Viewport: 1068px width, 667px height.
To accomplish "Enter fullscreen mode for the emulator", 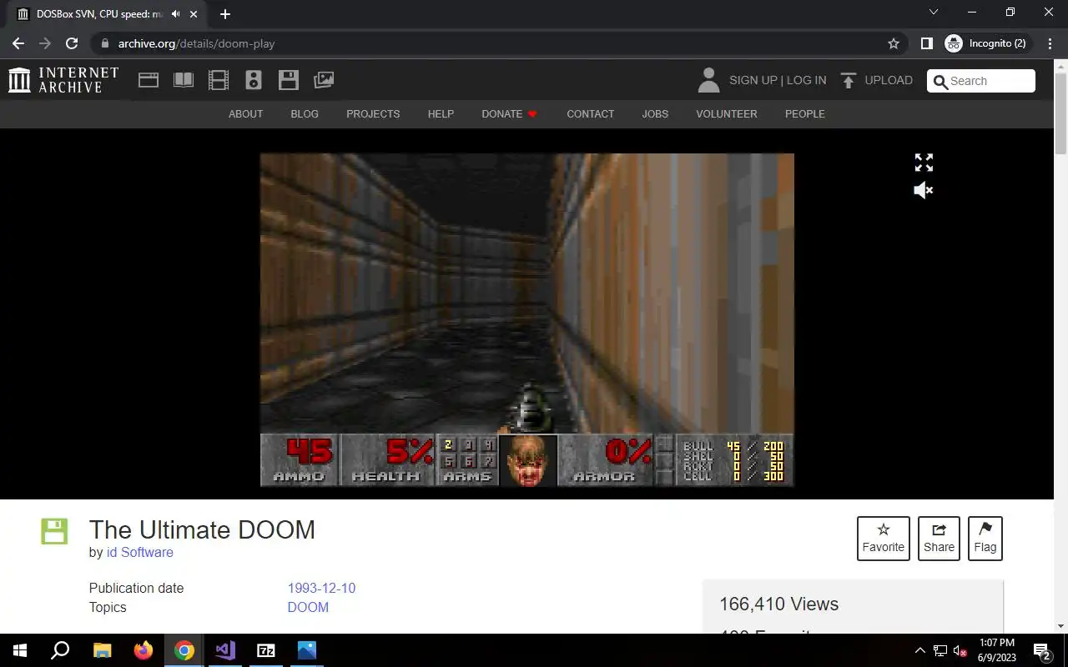I will [x=924, y=163].
